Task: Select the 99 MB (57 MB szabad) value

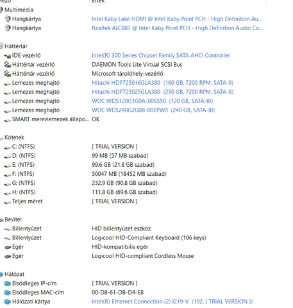Action: pos(120,156)
